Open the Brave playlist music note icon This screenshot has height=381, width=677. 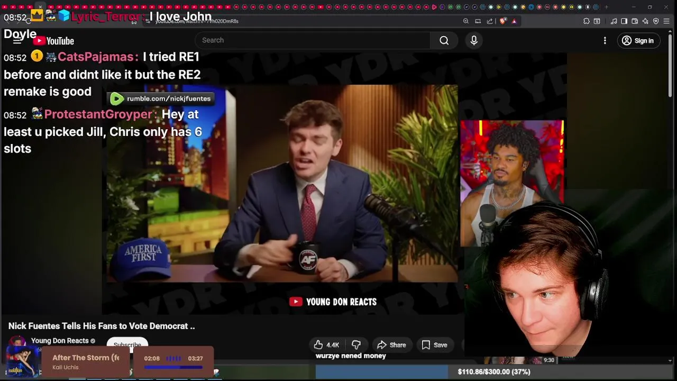[614, 21]
